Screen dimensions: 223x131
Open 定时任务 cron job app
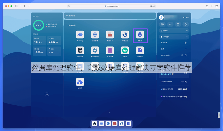125,34
